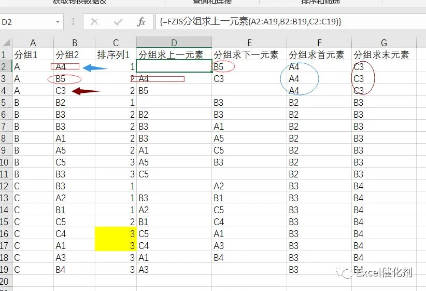Image resolution: width=426 pixels, height=291 pixels.
Task: Select column C header
Action: [116, 43]
